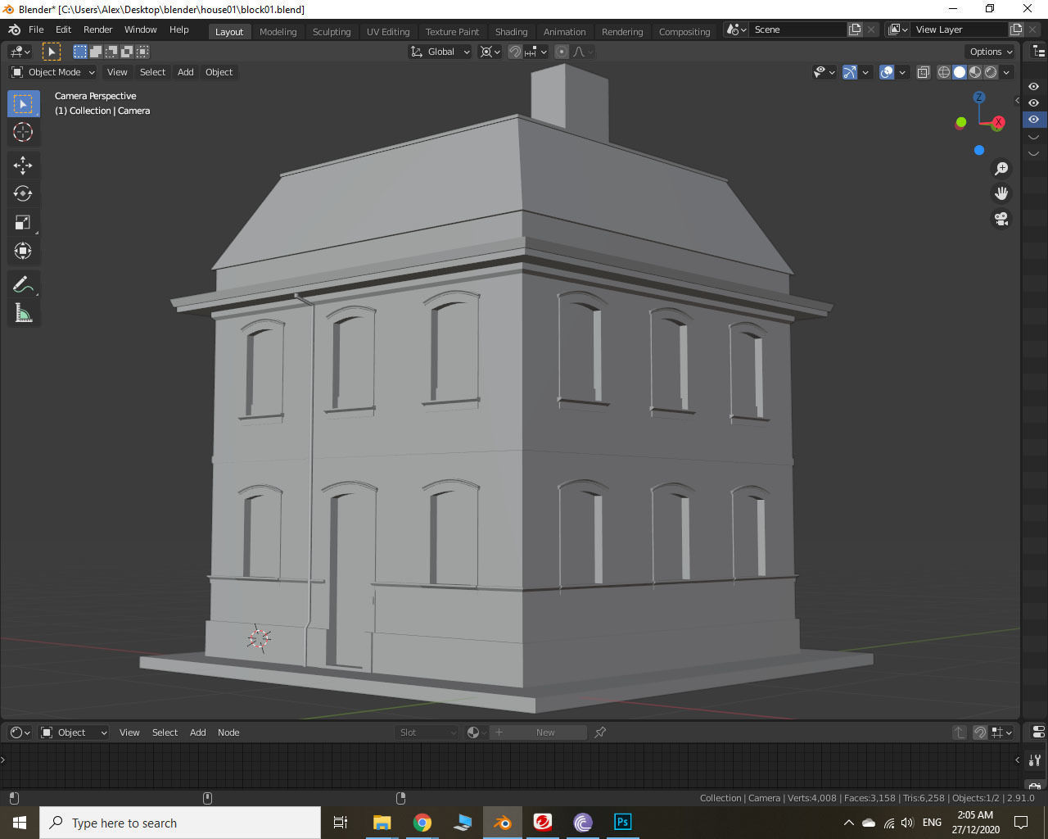Switch to rendered viewport shading
This screenshot has height=839, width=1048.
point(991,72)
